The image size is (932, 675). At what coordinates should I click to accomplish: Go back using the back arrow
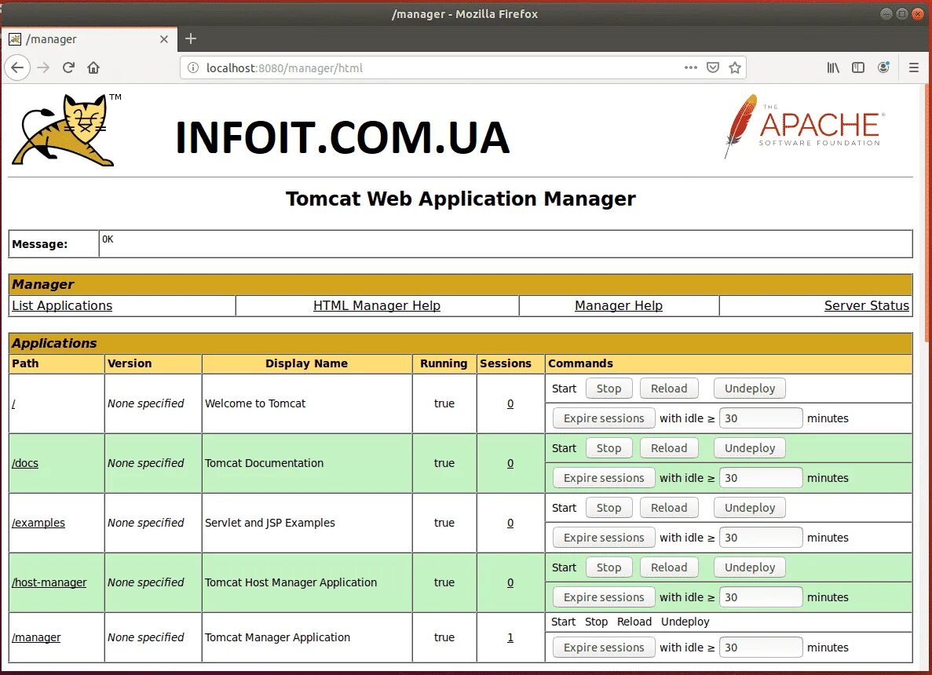pyautogui.click(x=17, y=67)
